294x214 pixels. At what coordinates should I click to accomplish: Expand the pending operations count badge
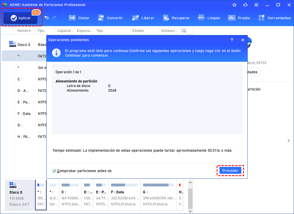point(36,12)
